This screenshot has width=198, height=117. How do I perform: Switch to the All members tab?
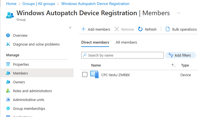point(126,42)
